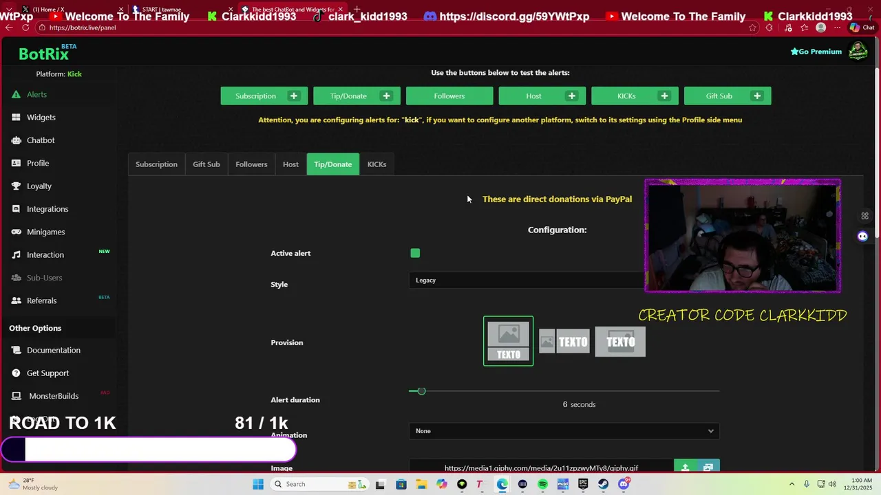Click the browser back arrow
881x495 pixels.
click(9, 27)
